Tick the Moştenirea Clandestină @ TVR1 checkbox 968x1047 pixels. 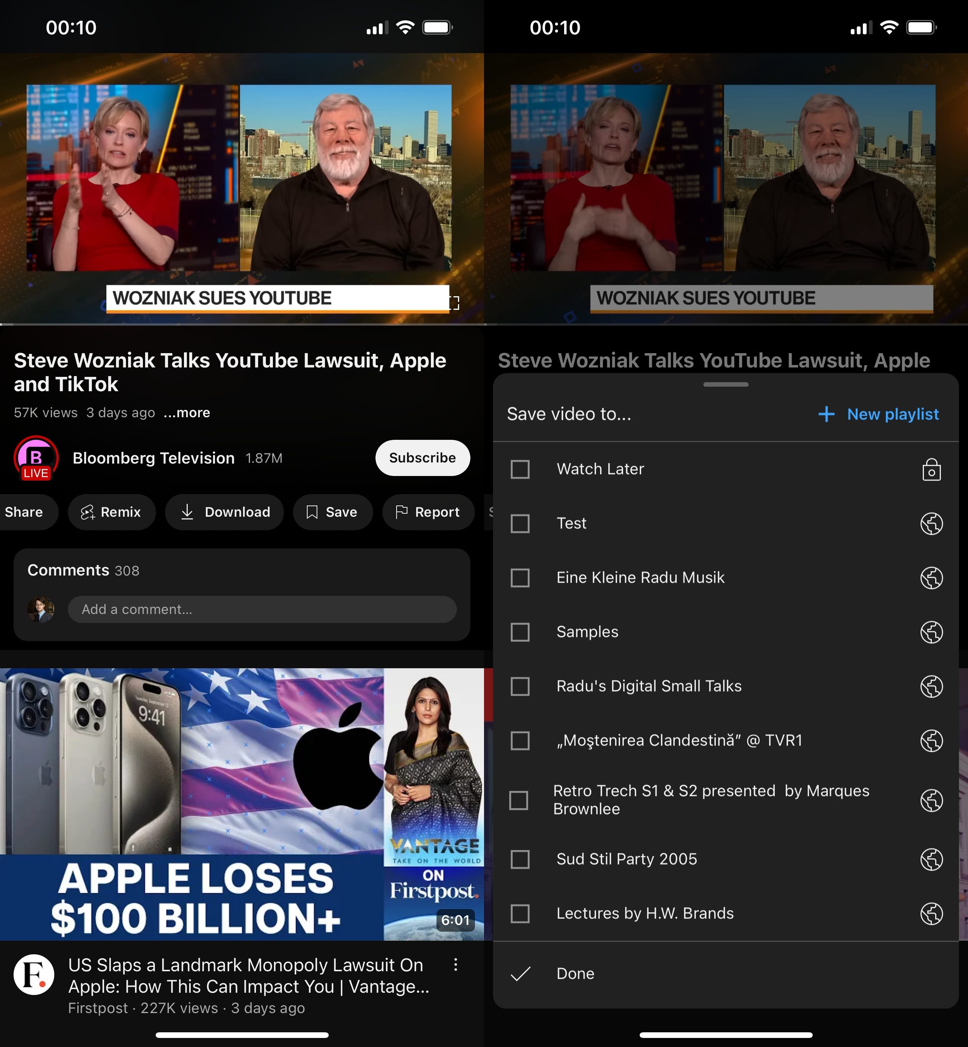tap(519, 741)
